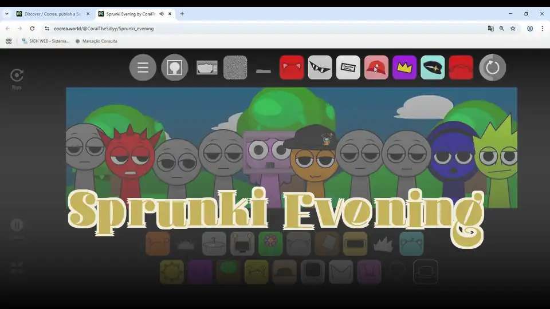
Task: Go back using browser back arrow
Action: coord(7,29)
